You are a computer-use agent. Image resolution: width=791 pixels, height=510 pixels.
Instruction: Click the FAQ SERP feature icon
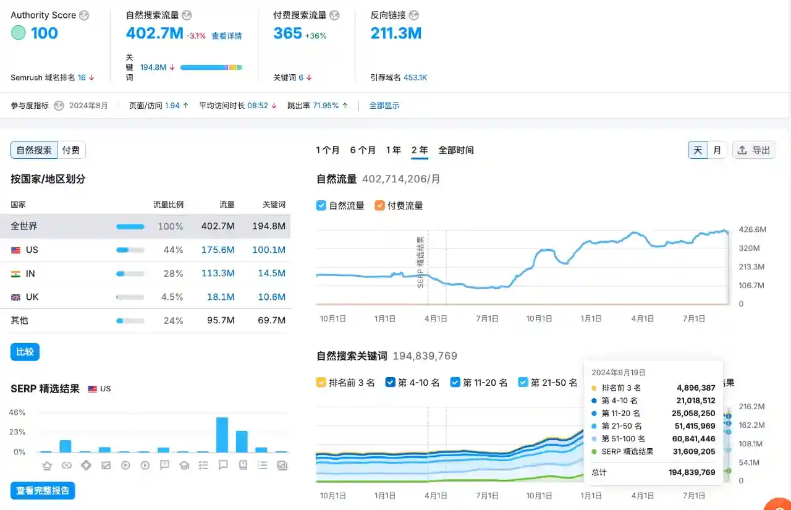(x=164, y=465)
